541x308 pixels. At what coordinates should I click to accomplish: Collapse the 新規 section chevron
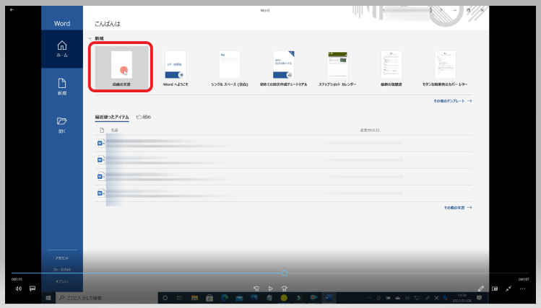click(90, 38)
